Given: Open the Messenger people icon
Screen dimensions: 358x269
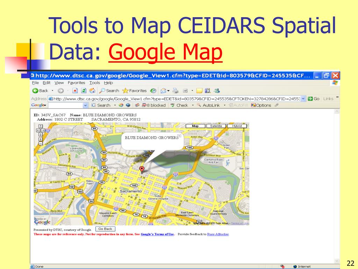Looking at the screenshot, I should click(217, 91).
